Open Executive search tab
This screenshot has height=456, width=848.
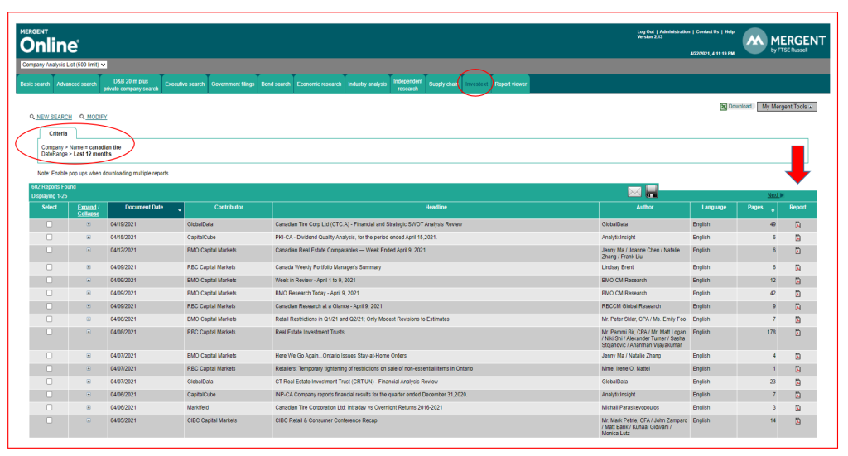(185, 84)
